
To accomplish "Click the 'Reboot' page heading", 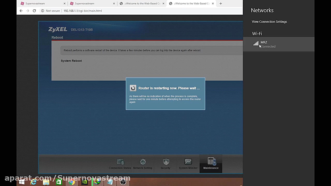I will pyautogui.click(x=57, y=37).
